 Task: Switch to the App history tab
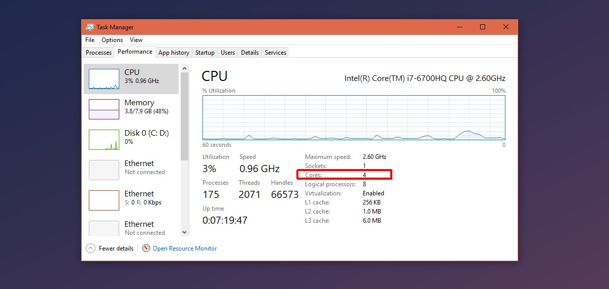click(x=174, y=53)
